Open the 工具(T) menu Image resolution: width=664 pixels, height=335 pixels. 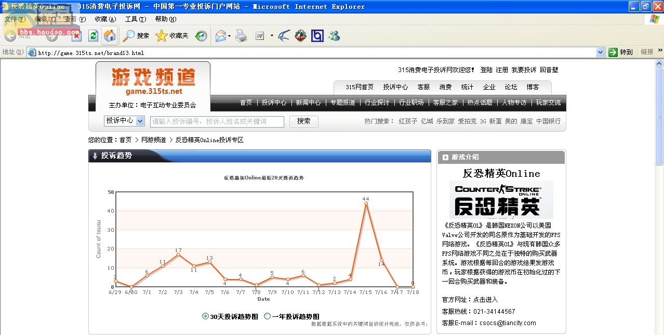136,19
